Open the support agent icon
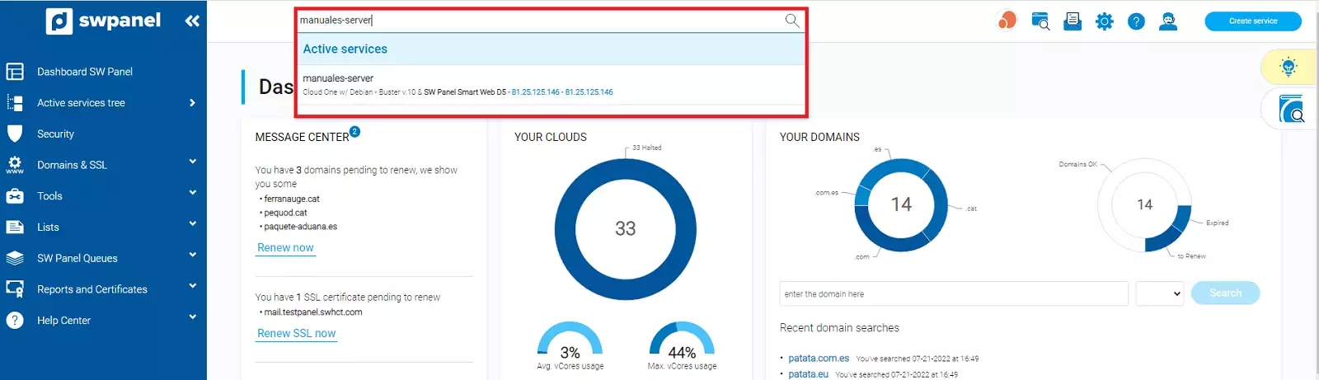 [x=1168, y=21]
